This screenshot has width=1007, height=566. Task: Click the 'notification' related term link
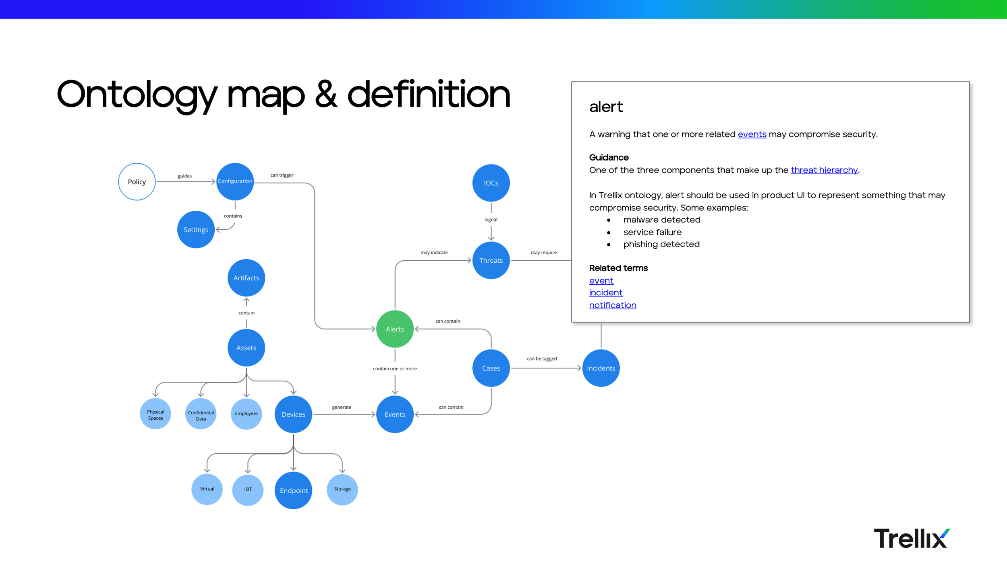click(x=612, y=305)
